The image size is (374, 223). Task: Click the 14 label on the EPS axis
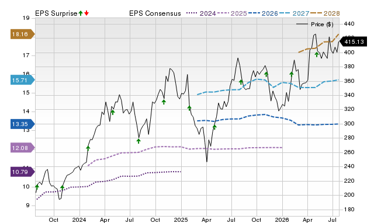(26, 111)
